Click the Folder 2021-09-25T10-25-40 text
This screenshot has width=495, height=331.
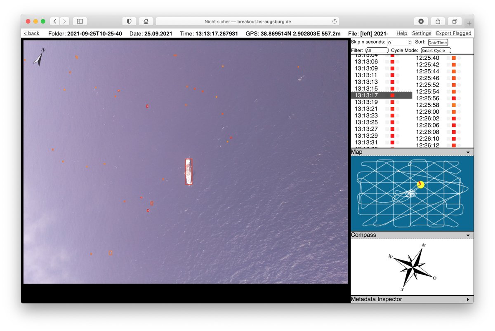pos(85,33)
